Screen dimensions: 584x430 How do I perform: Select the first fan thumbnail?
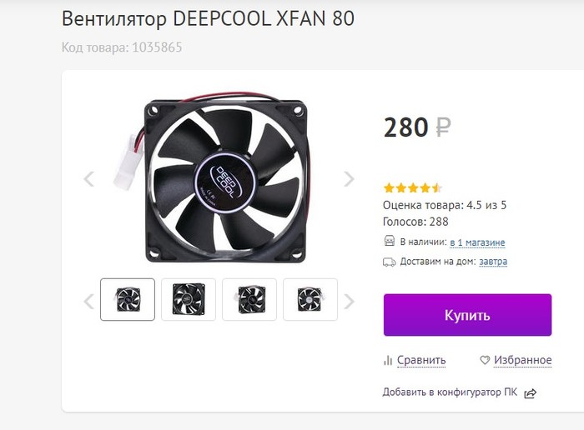pyautogui.click(x=128, y=299)
